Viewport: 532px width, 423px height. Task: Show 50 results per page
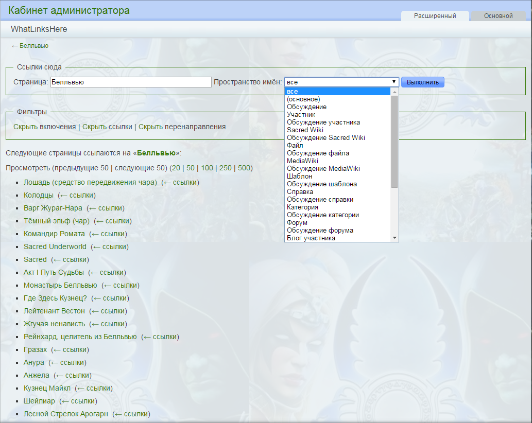click(x=191, y=168)
